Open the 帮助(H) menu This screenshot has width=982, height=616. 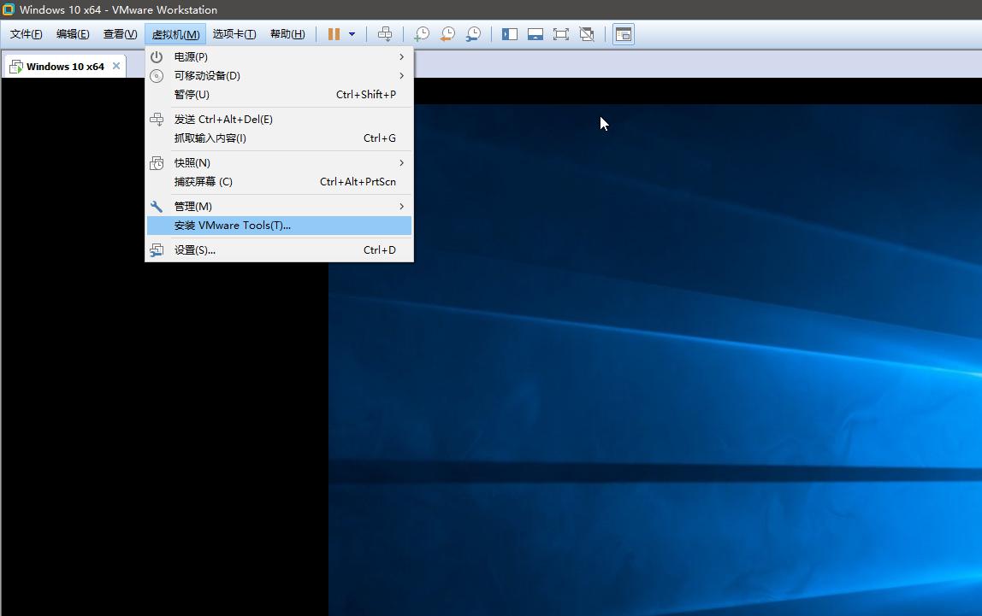pyautogui.click(x=287, y=34)
